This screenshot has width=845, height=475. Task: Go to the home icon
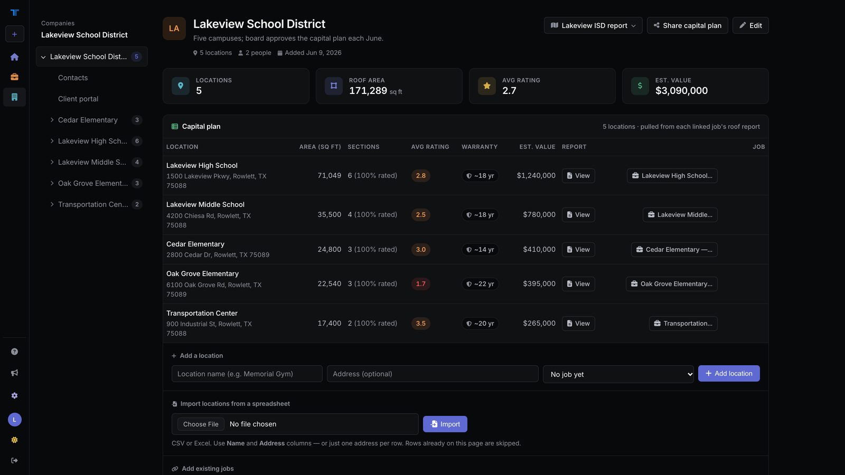(x=14, y=57)
